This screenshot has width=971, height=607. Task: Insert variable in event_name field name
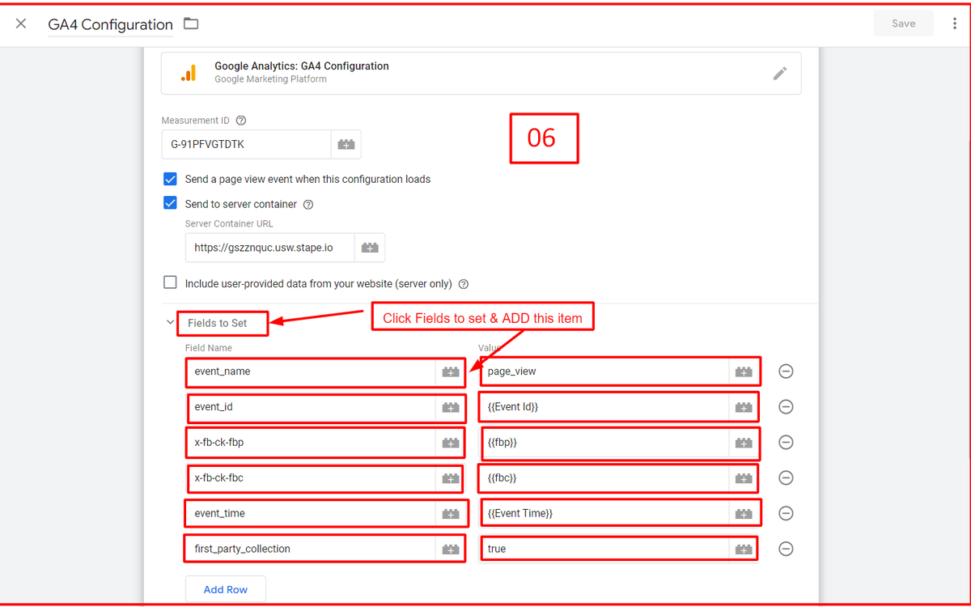pos(451,372)
